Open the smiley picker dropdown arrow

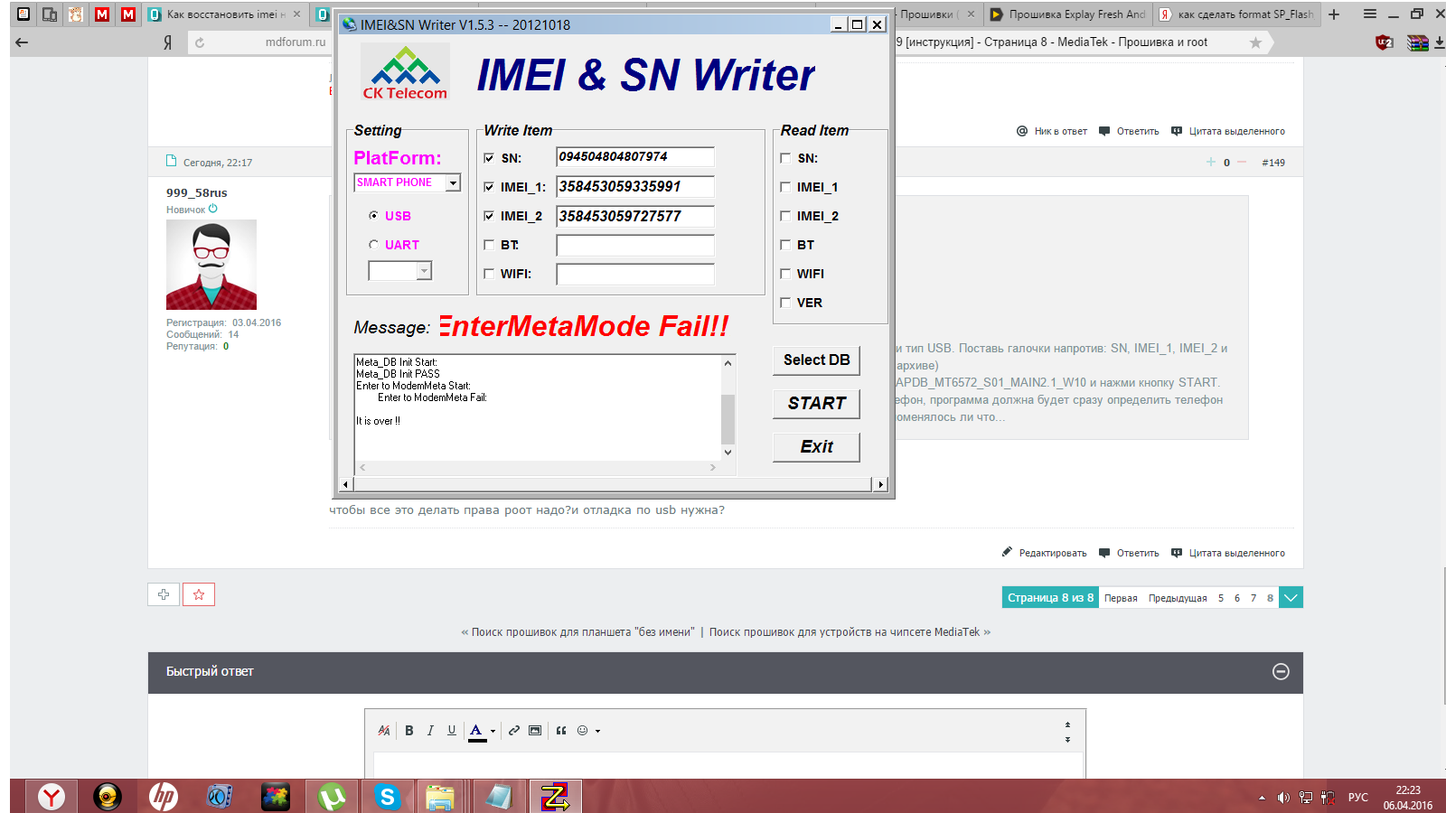pos(597,732)
